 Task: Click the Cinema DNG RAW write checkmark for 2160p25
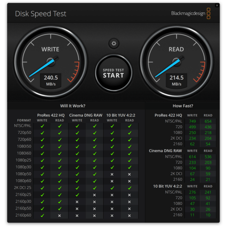[x=77, y=195]
